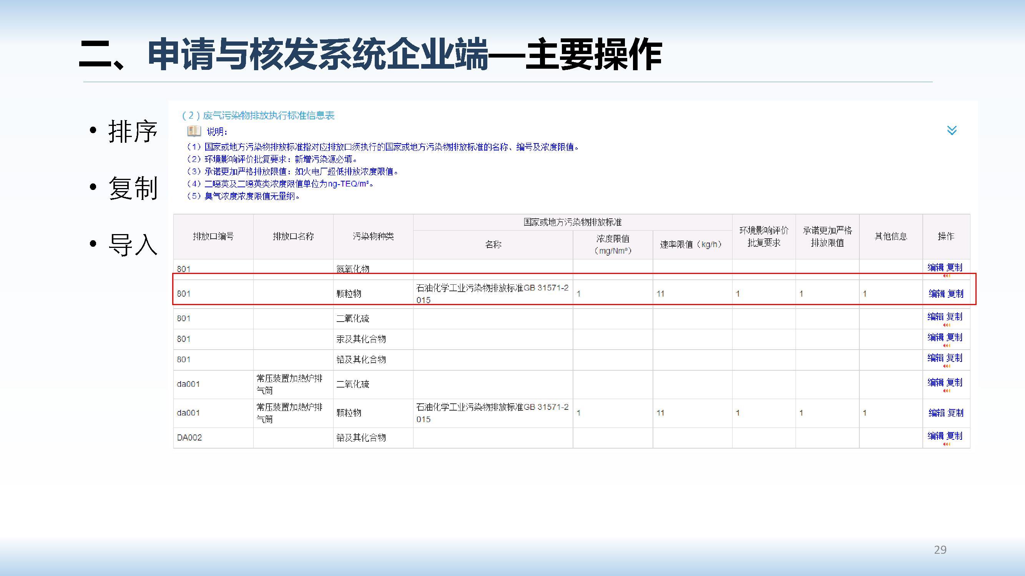Image resolution: width=1025 pixels, height=576 pixels.
Task: Edit the DA002 铅及其化合物 row
Action: click(x=935, y=436)
